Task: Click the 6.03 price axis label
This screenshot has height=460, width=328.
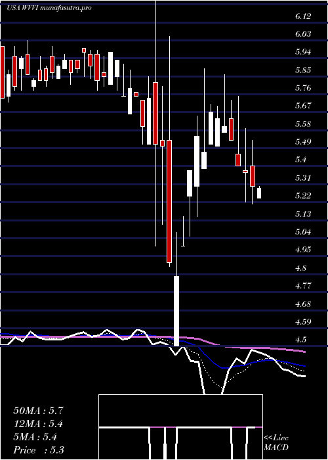Action: (303, 34)
